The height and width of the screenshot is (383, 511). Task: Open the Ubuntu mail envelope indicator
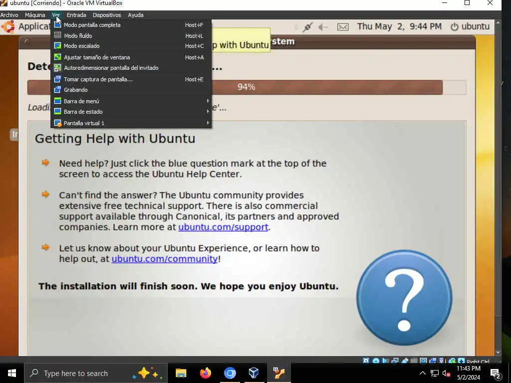343,27
